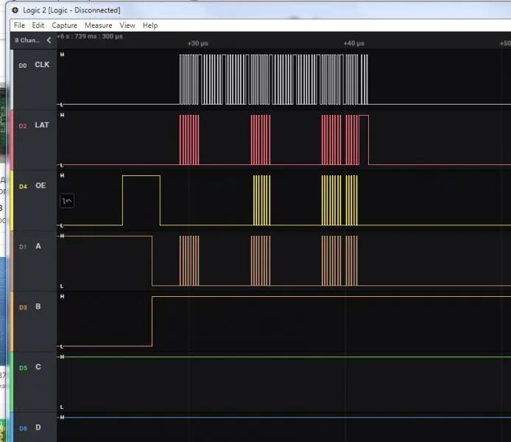Click the +40 µs timeline marker
Screen dimensions: 511x442
point(354,43)
